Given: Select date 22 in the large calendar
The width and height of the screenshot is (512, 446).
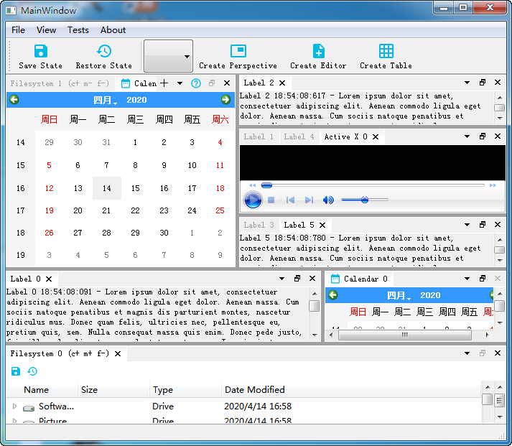Looking at the screenshot, I should pos(135,210).
